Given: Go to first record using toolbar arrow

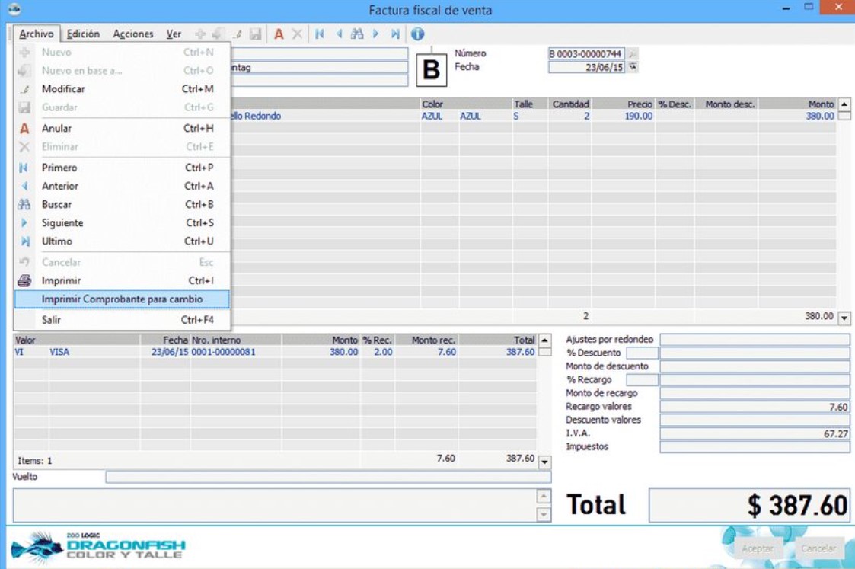Looking at the screenshot, I should (320, 34).
